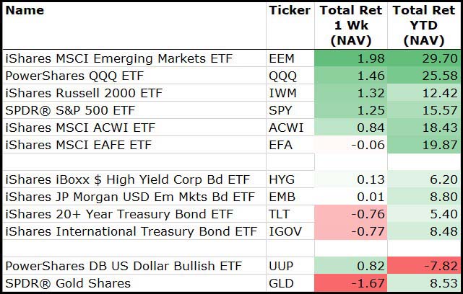Click the red -1.67 weekly return cell
The image size is (463, 294).
click(x=350, y=283)
